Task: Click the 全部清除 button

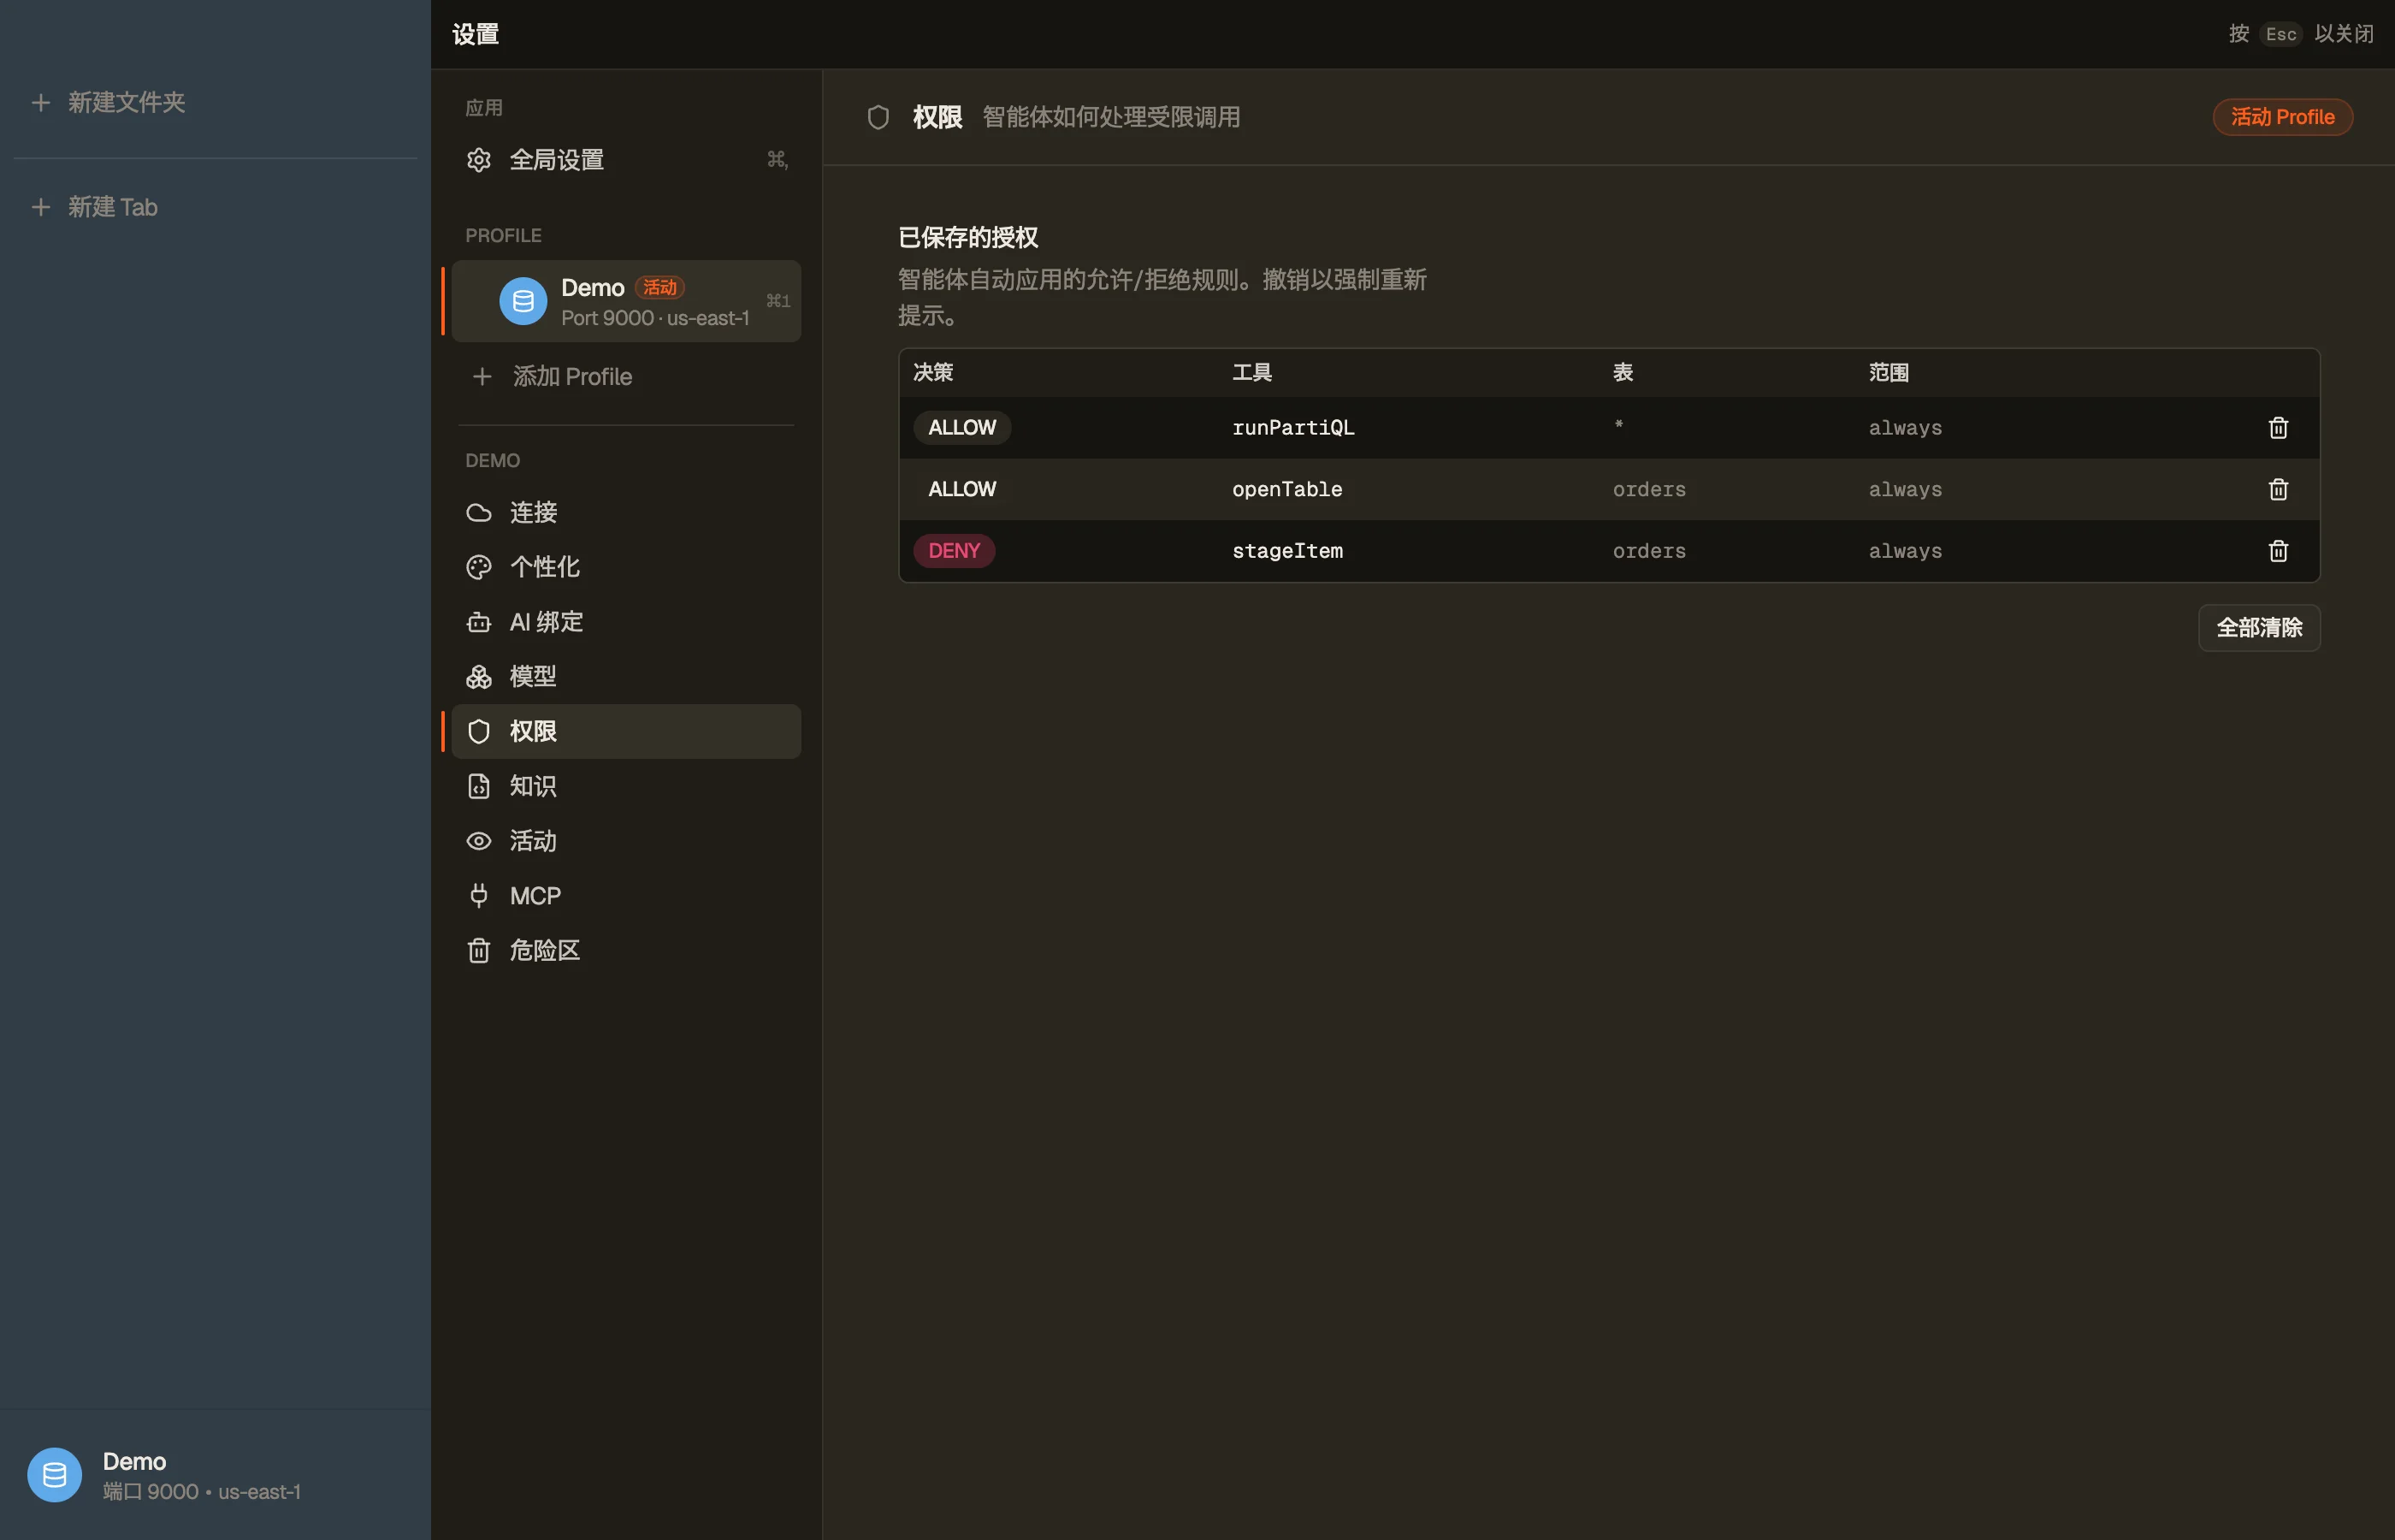Action: [2259, 628]
